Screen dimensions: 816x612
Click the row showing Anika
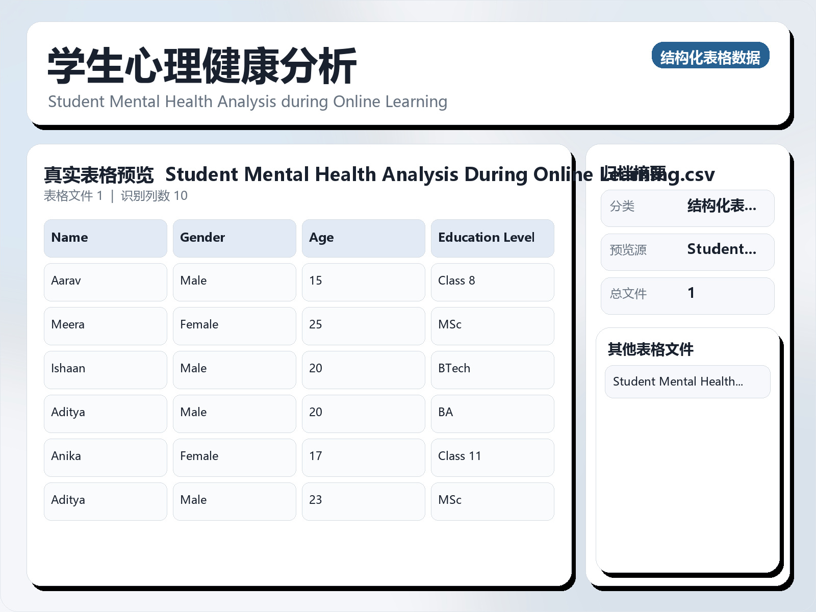click(105, 457)
